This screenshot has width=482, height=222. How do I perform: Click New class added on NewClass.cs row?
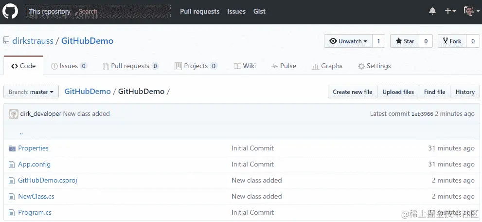tap(257, 196)
